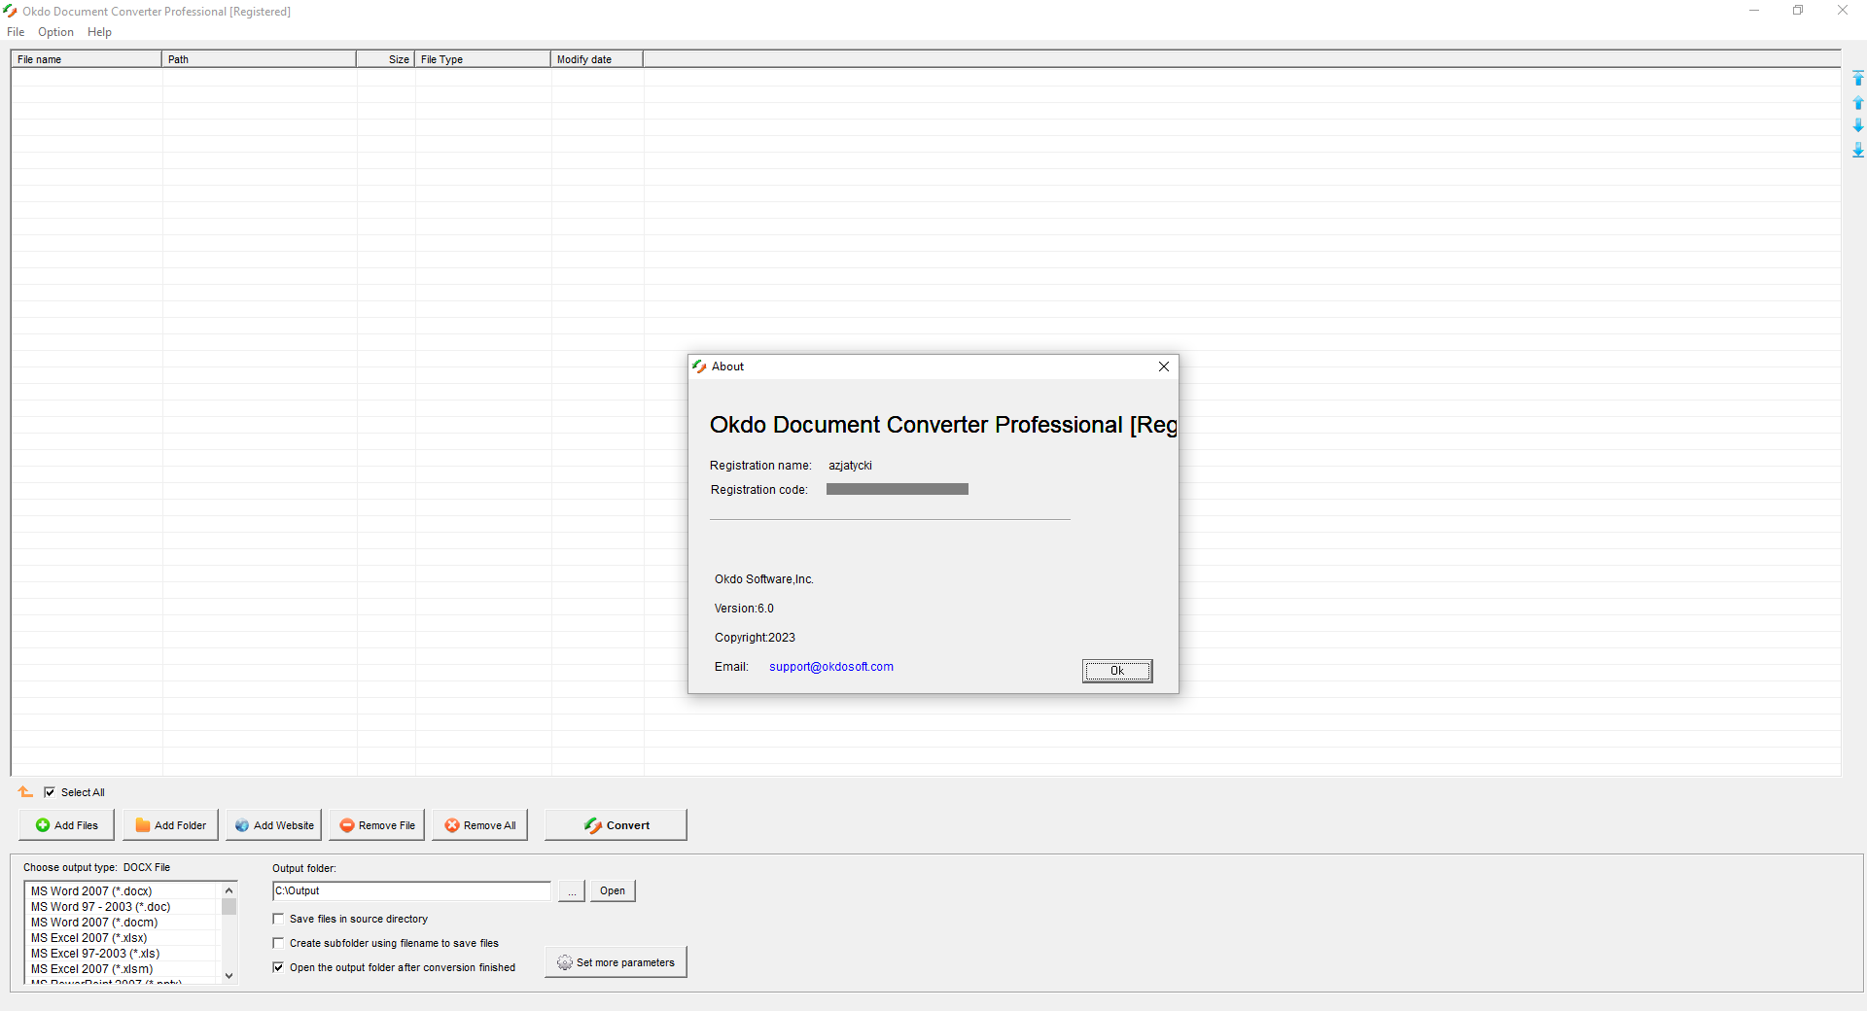
Task: Click the move-up blue arrow icon
Action: point(1857,102)
